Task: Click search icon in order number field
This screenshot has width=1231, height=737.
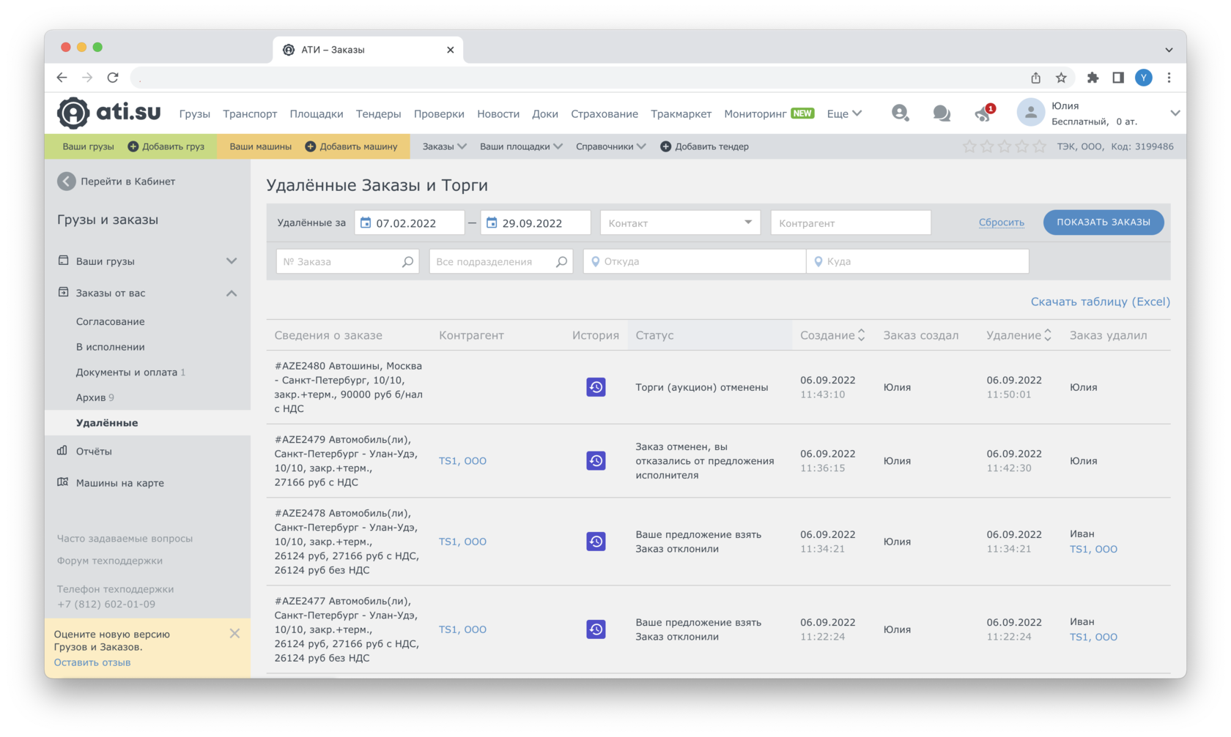Action: point(407,261)
